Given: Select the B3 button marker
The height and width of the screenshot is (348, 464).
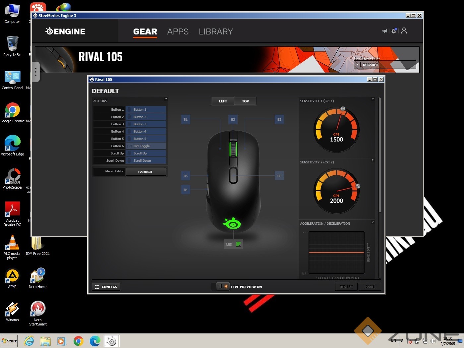Looking at the screenshot, I should pyautogui.click(x=233, y=119).
